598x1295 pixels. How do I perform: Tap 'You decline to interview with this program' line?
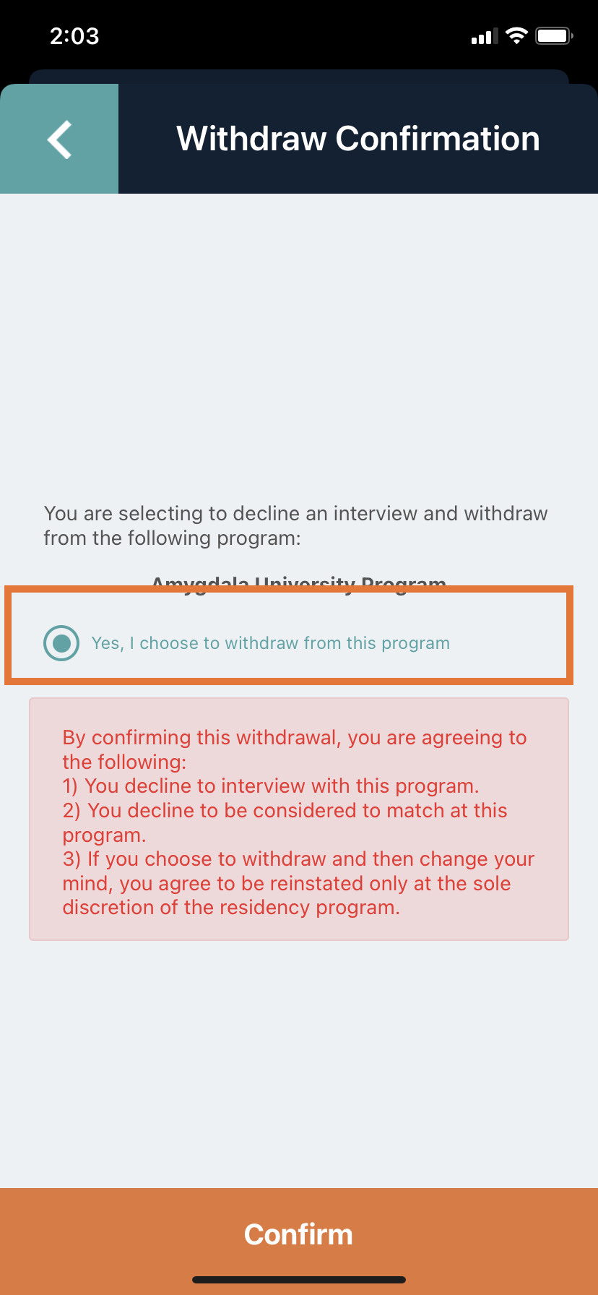(x=271, y=786)
